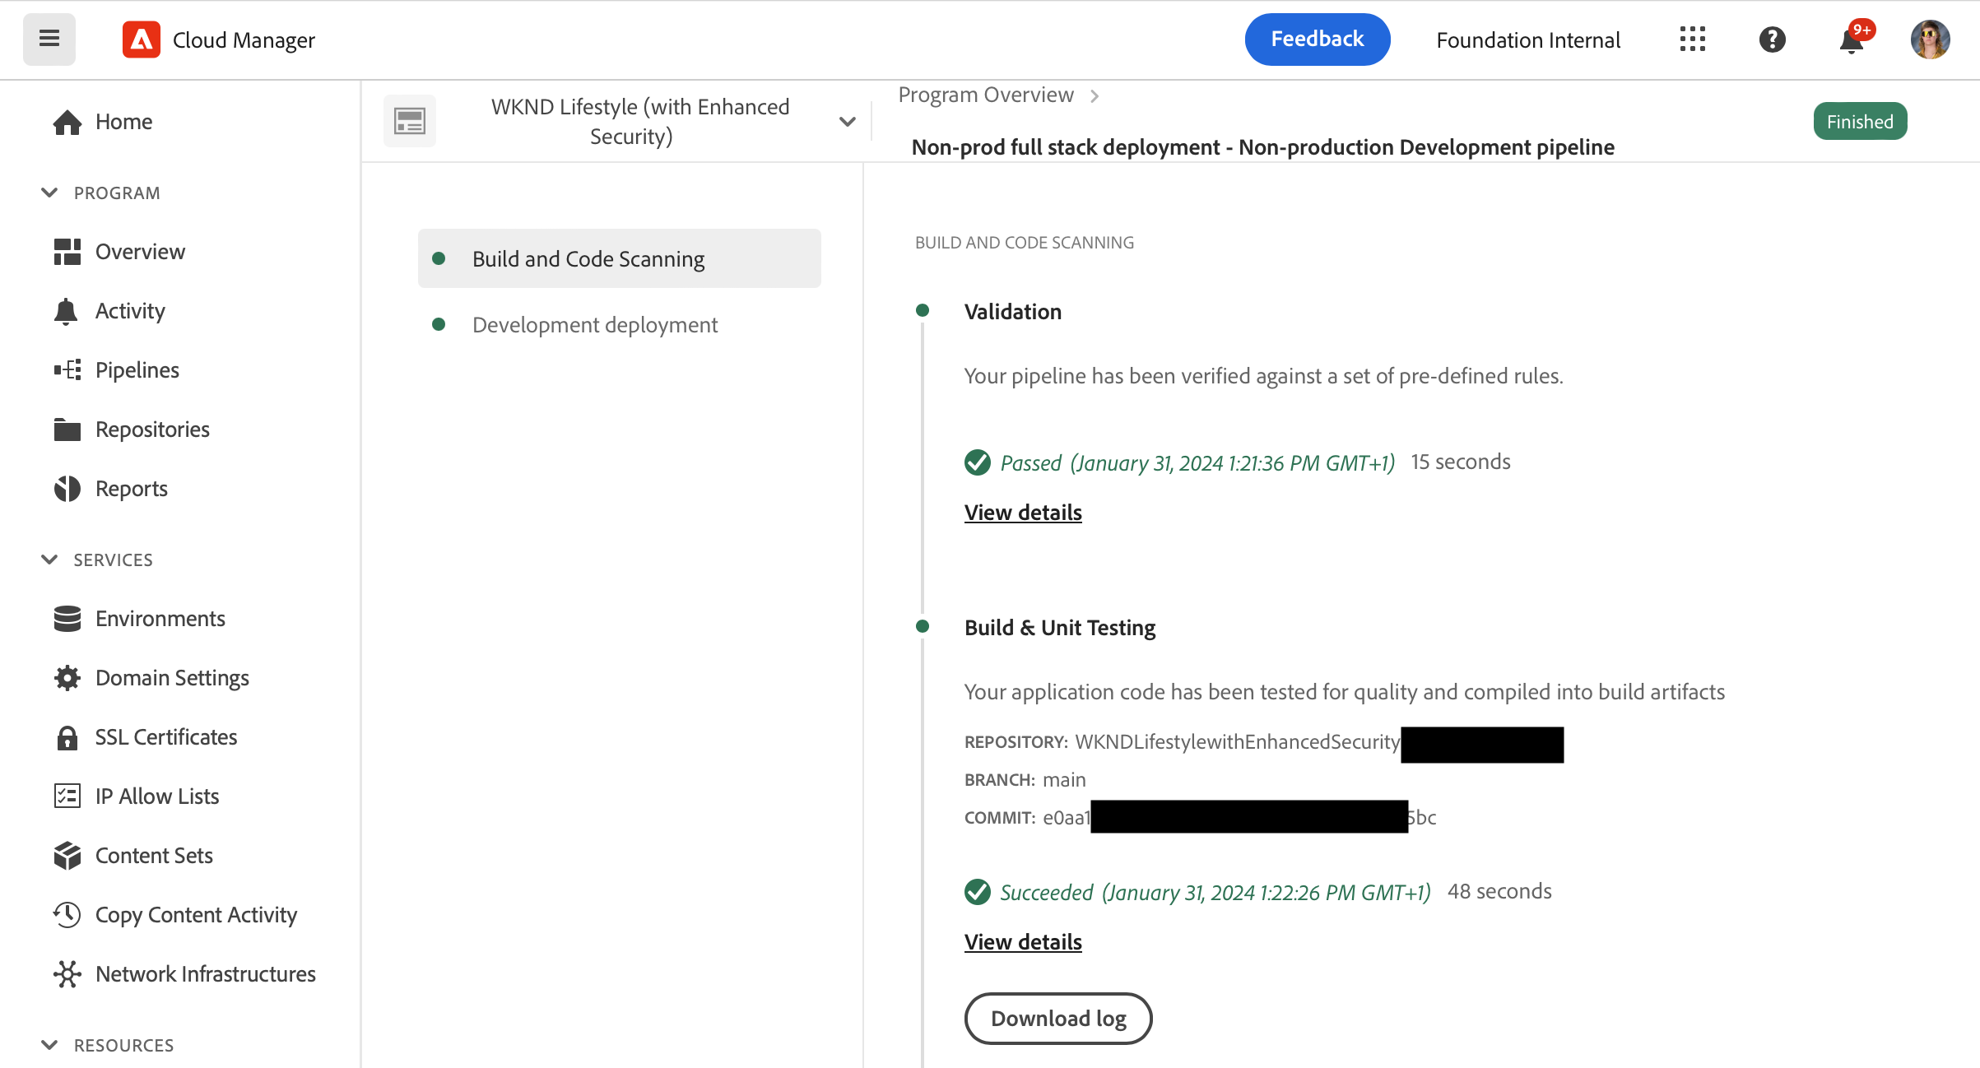
Task: Open Copy Content Activity history icon
Action: pos(67,915)
